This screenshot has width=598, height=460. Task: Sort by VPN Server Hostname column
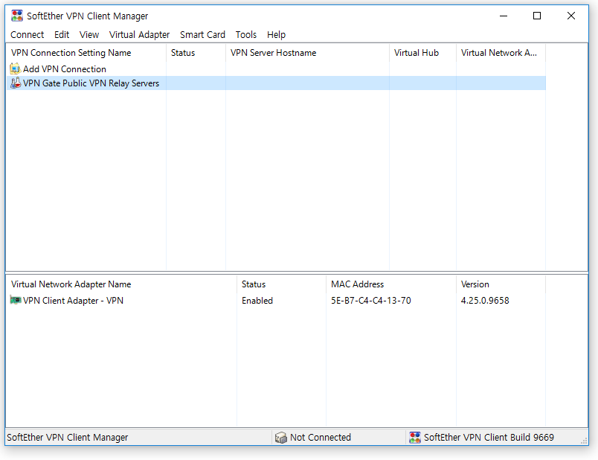(307, 53)
